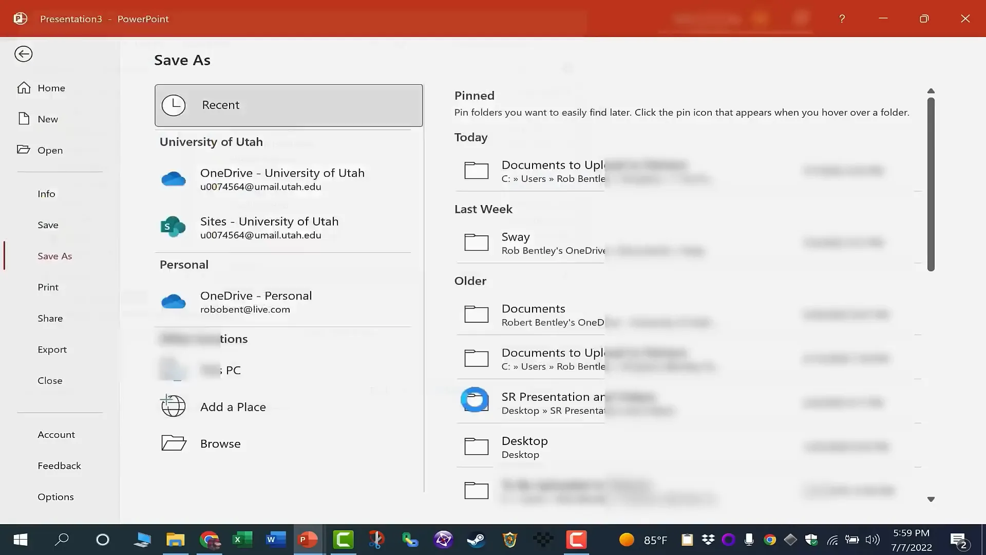Image resolution: width=986 pixels, height=555 pixels.
Task: Choose OneDrive - University of Utah location
Action: [285, 179]
